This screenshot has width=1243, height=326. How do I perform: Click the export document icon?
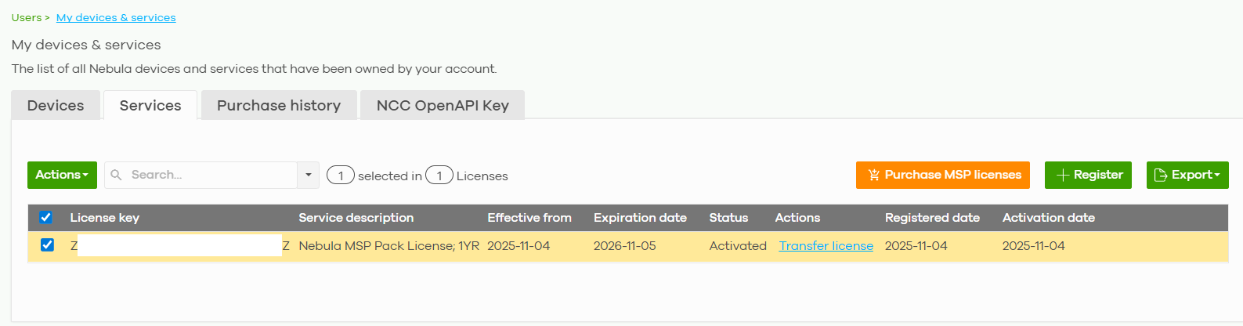pos(1160,175)
